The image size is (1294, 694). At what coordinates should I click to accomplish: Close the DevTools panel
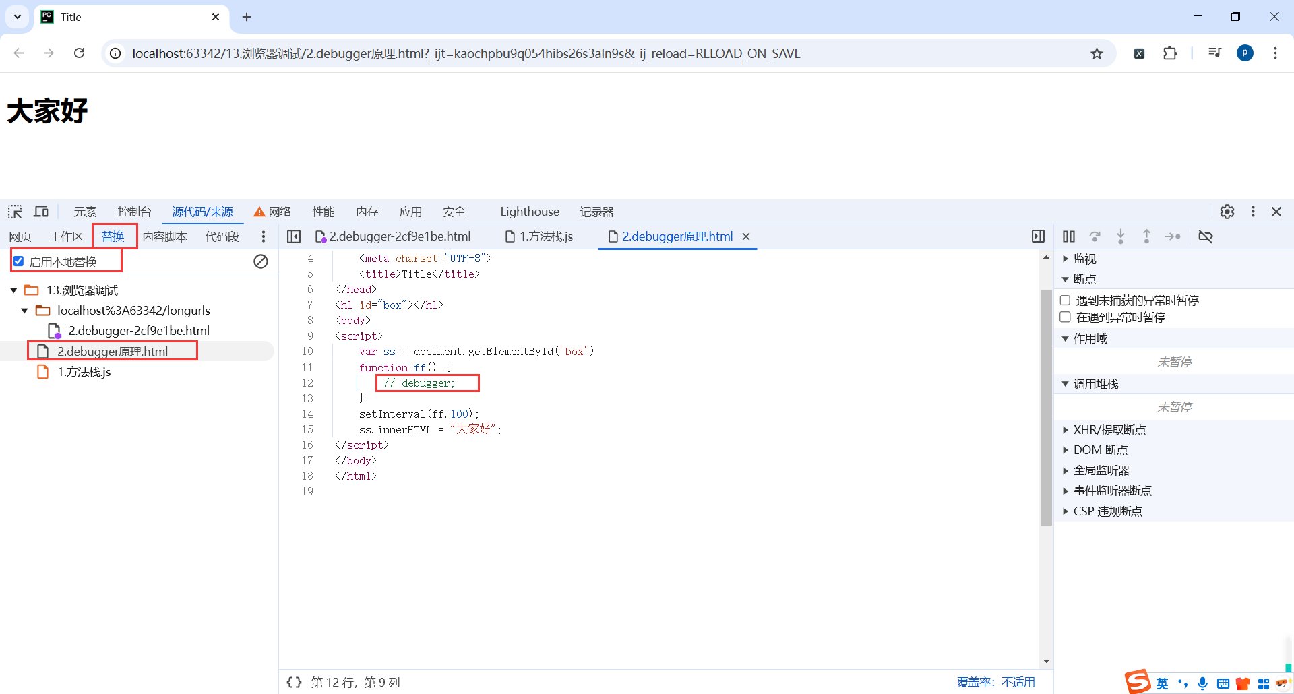point(1276,212)
